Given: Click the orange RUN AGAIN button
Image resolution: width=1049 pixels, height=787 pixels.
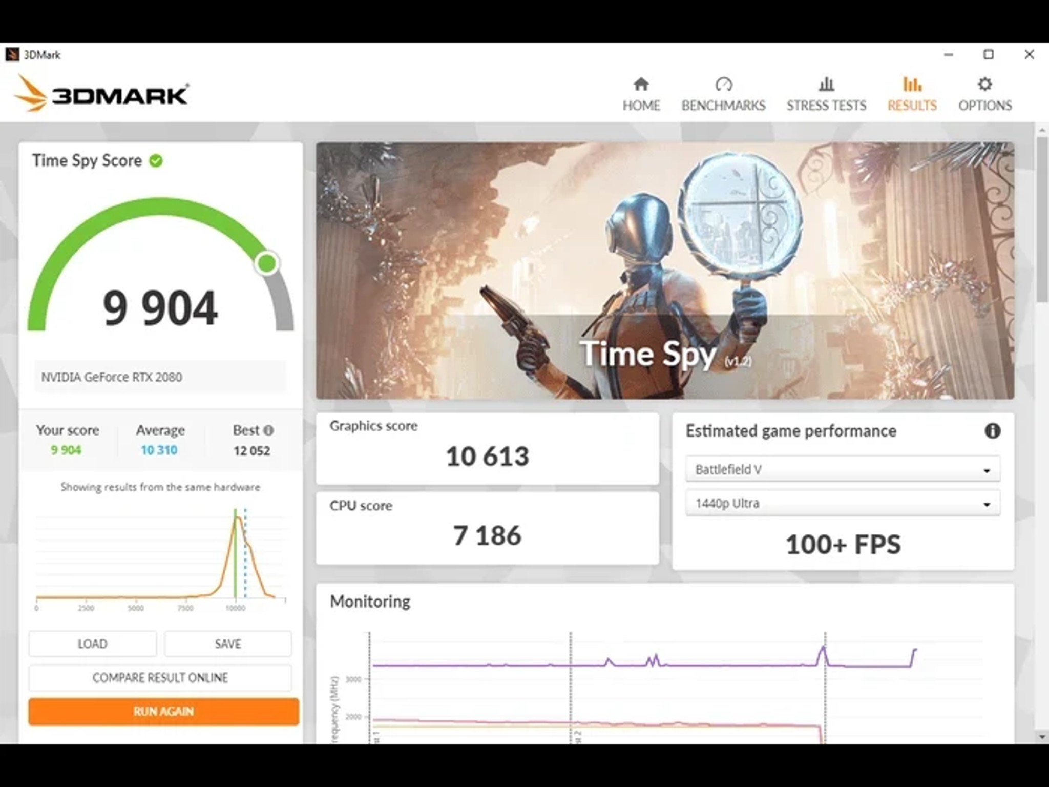Looking at the screenshot, I should (x=163, y=711).
